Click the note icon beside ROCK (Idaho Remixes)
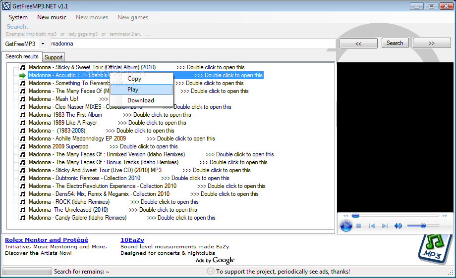Viewport: 456px width, 278px height. click(22, 202)
